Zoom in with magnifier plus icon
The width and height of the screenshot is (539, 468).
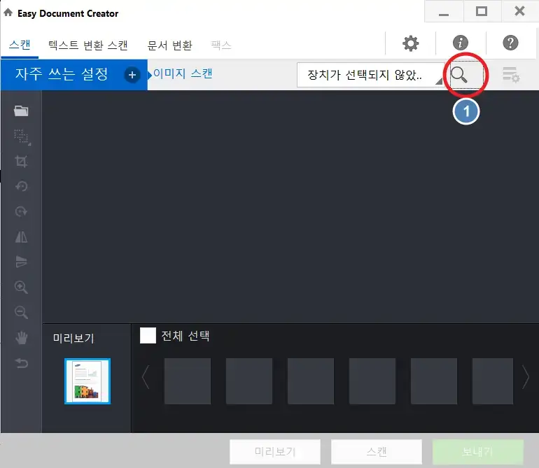[x=21, y=288]
